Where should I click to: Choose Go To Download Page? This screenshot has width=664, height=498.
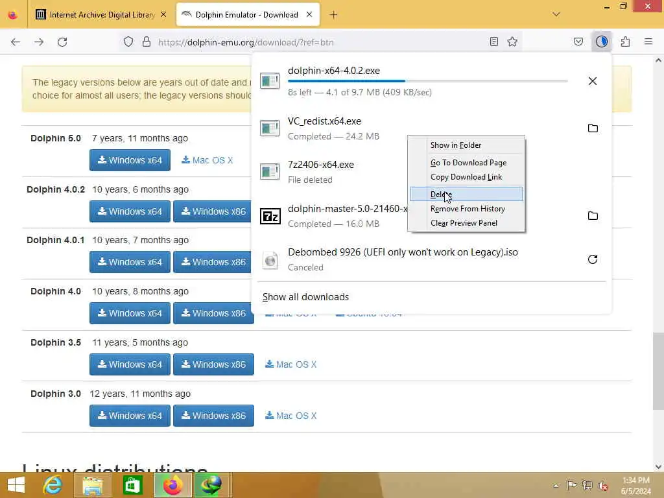(466, 163)
